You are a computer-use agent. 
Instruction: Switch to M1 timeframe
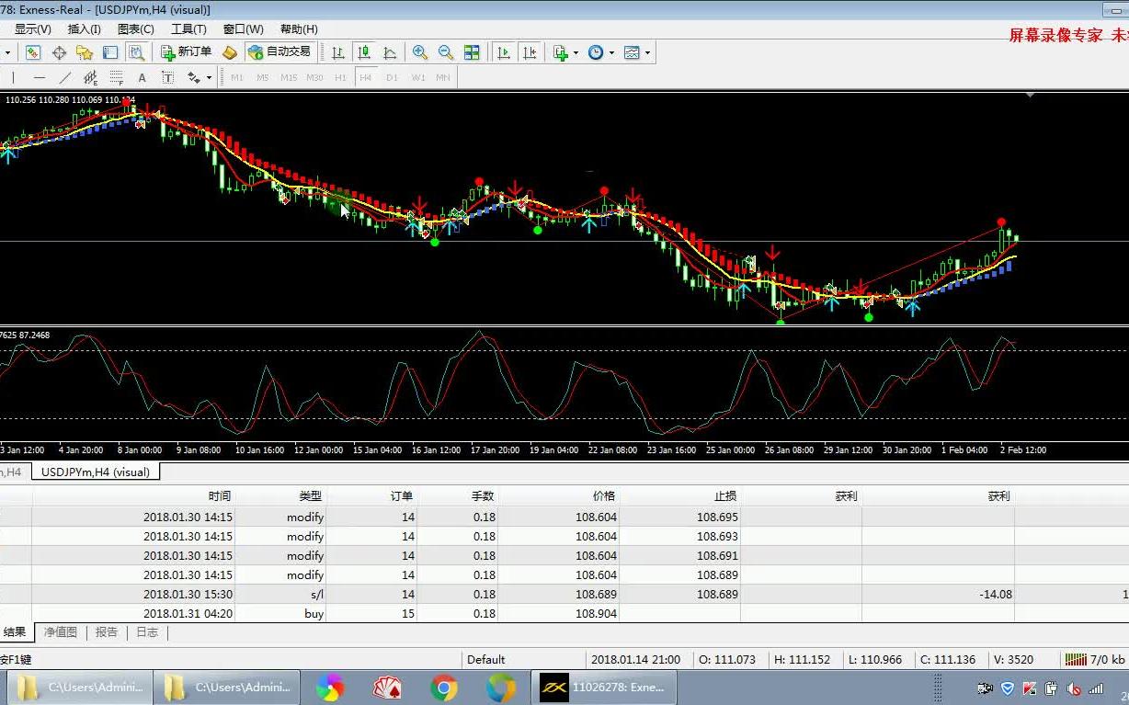(x=237, y=77)
